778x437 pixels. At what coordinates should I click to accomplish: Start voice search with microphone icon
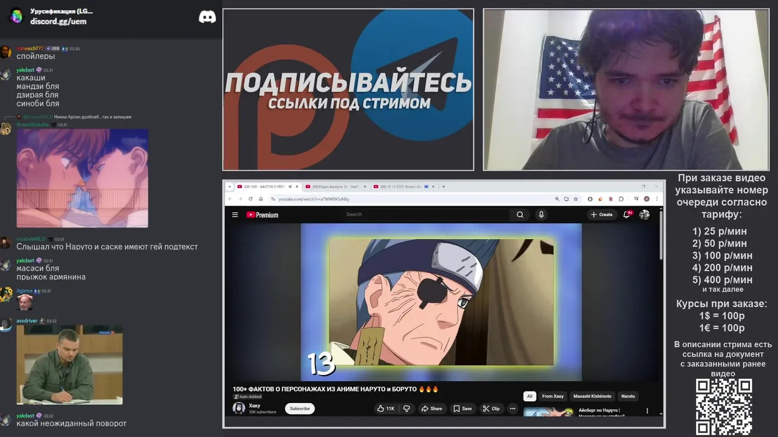tap(541, 214)
